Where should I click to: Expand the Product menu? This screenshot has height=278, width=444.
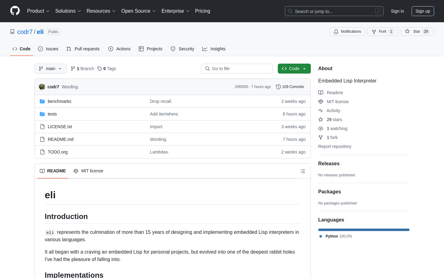[x=38, y=11]
